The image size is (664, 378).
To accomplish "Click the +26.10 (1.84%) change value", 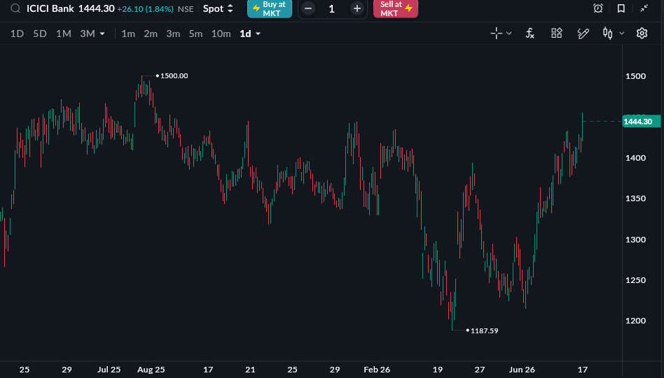I will (145, 9).
